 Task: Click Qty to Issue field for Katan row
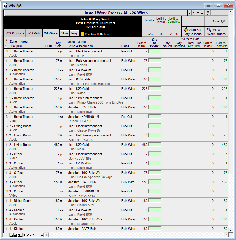[x=154, y=88]
